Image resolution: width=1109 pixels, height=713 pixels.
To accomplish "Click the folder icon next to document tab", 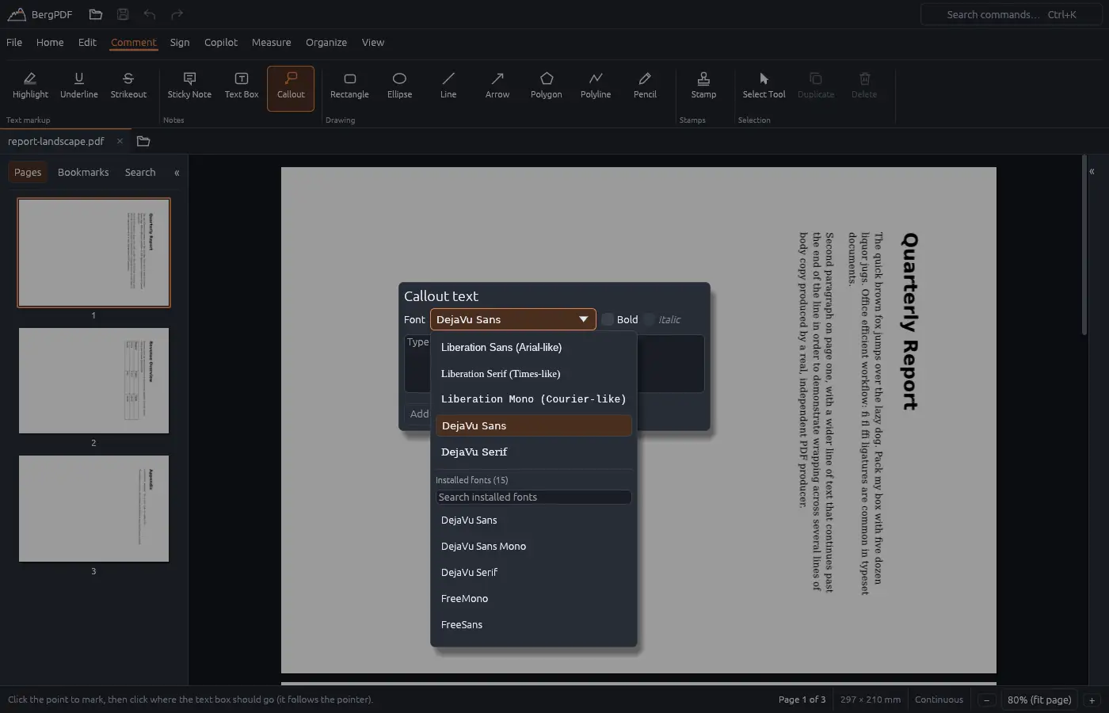I will (143, 141).
